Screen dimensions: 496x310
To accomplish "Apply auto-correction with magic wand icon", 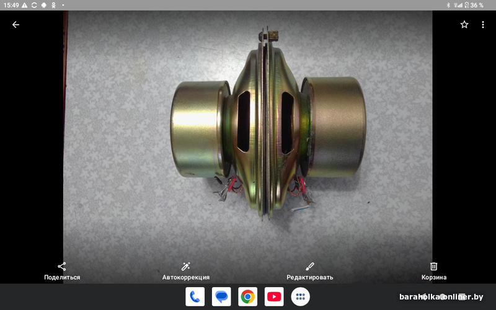I will 185,266.
